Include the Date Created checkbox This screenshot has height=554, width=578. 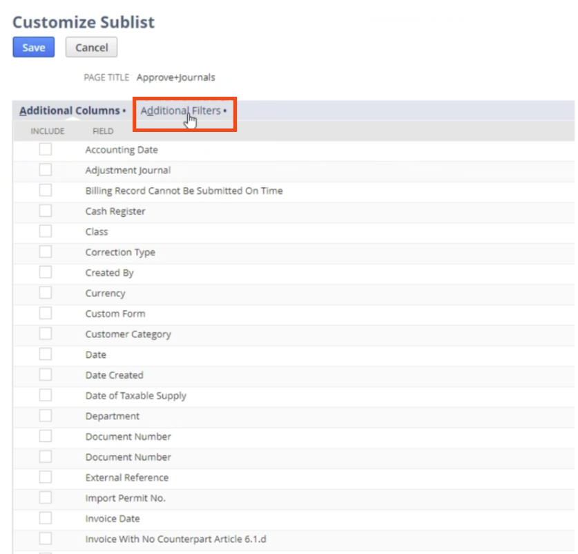tap(46, 375)
